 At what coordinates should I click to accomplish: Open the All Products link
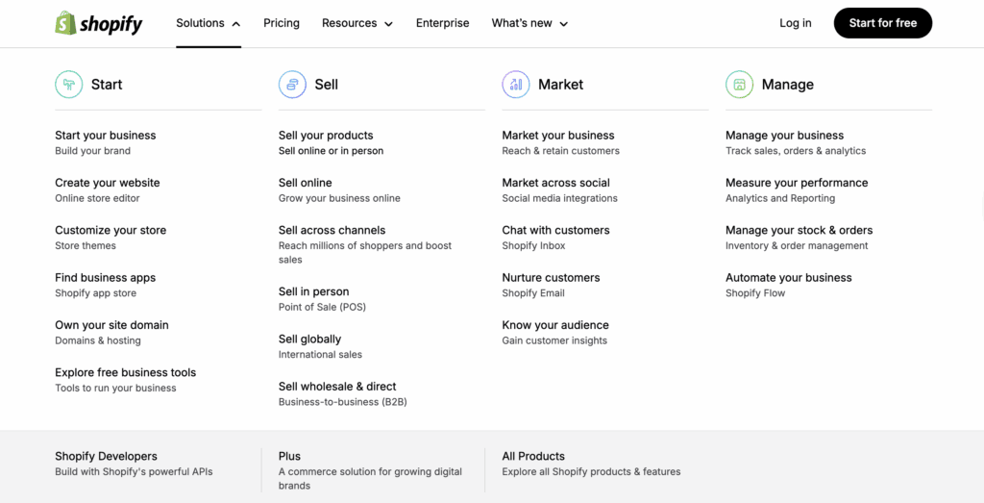point(533,456)
